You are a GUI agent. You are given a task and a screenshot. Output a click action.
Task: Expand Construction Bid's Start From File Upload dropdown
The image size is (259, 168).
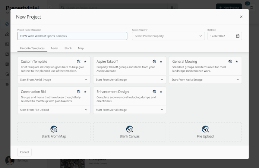pyautogui.click(x=54, y=110)
